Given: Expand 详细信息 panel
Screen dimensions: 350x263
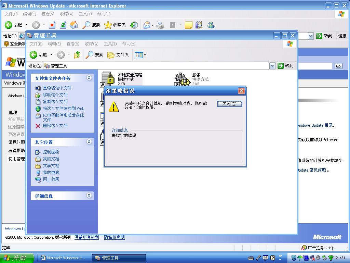Looking at the screenshot, I should pyautogui.click(x=89, y=195).
